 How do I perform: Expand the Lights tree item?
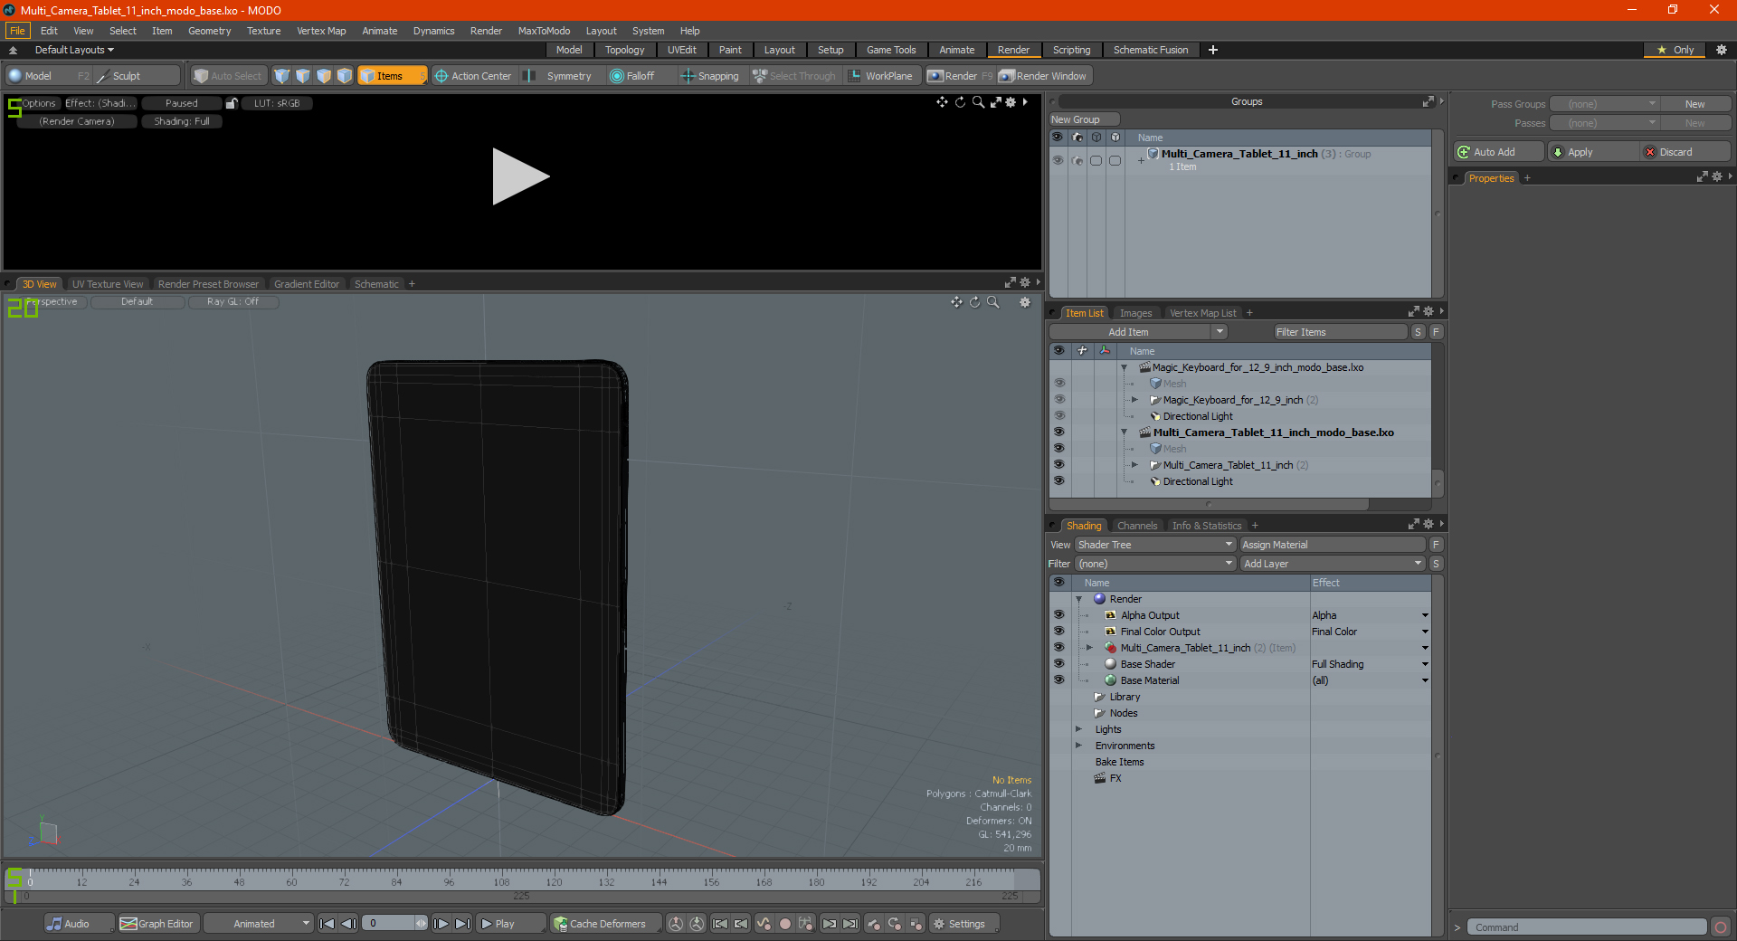(x=1078, y=729)
